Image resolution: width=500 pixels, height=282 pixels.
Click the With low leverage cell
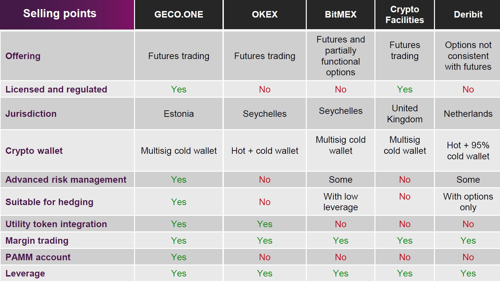[x=341, y=202]
